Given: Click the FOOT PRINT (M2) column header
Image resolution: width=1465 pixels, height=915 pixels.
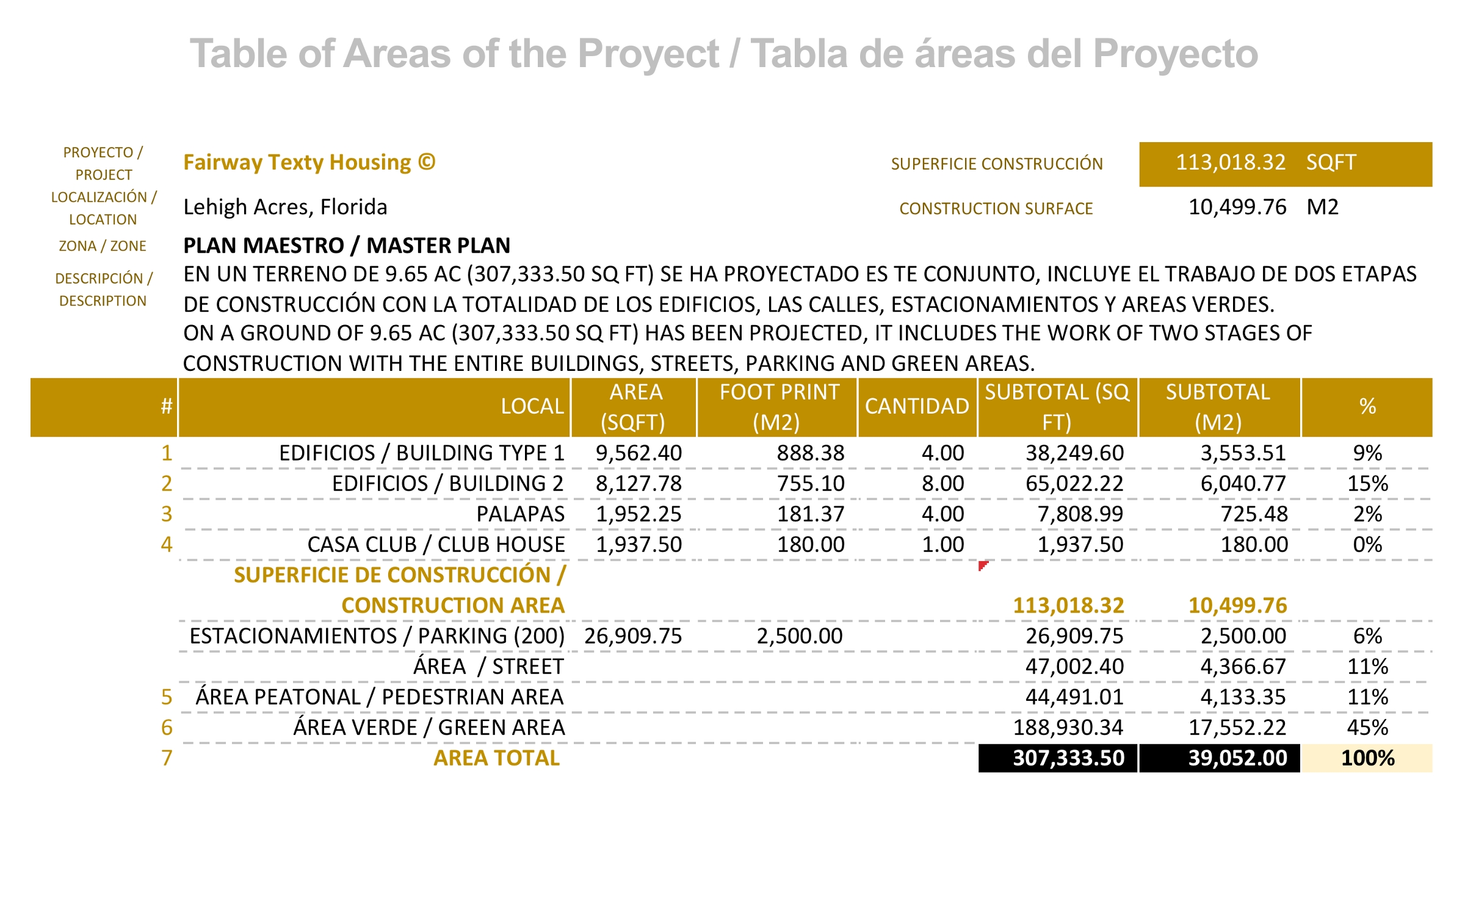Looking at the screenshot, I should tap(778, 407).
